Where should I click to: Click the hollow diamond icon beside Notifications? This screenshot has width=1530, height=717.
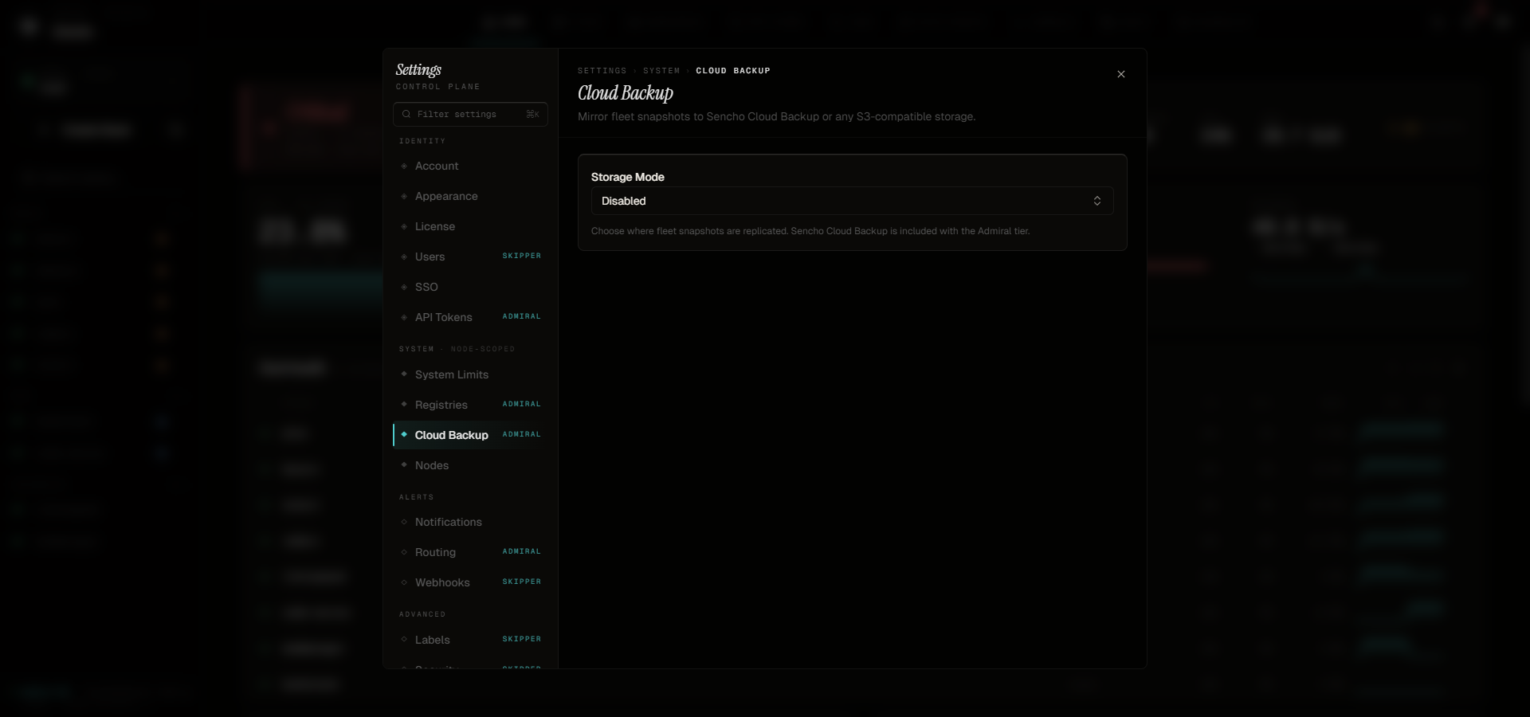pos(404,522)
